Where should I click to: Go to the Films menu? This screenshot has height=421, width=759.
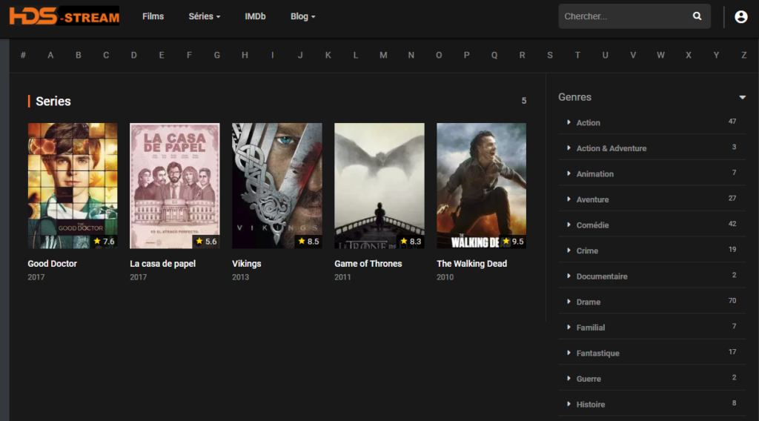point(153,16)
